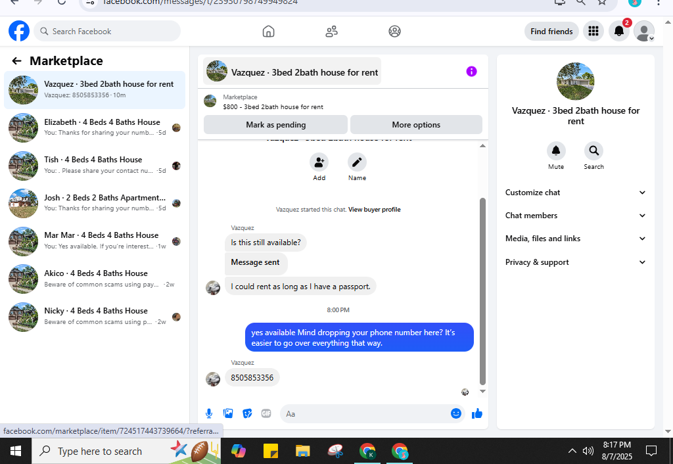Click the Search Facebook field
The image size is (673, 464).
107,32
